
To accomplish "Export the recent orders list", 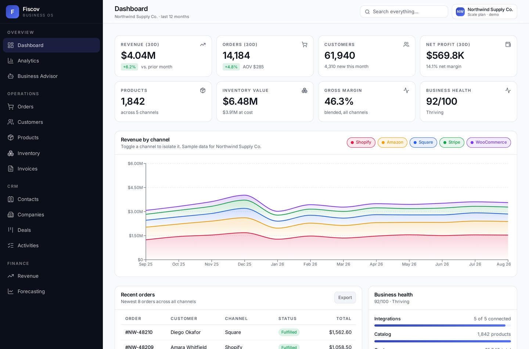I will pos(345,298).
